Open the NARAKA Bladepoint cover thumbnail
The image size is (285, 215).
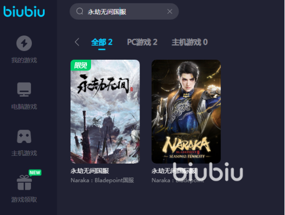click(186, 112)
